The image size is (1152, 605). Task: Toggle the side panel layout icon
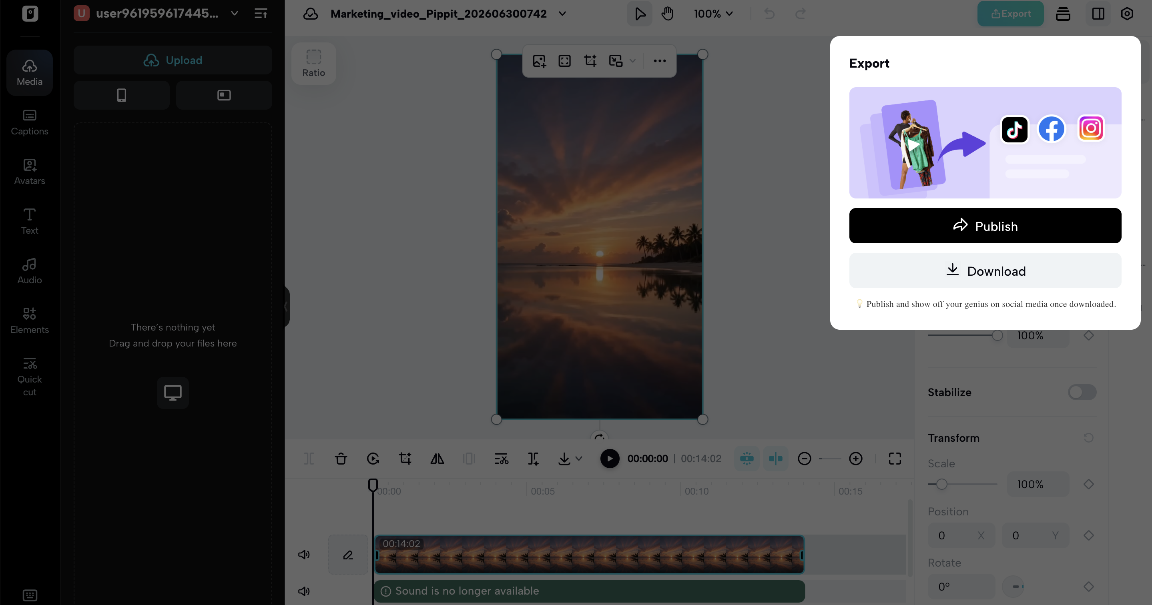click(x=1098, y=14)
